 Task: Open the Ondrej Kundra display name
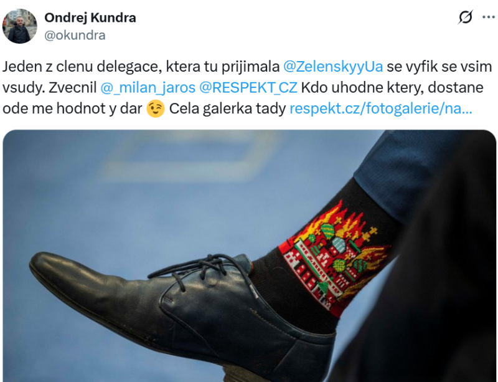point(90,17)
